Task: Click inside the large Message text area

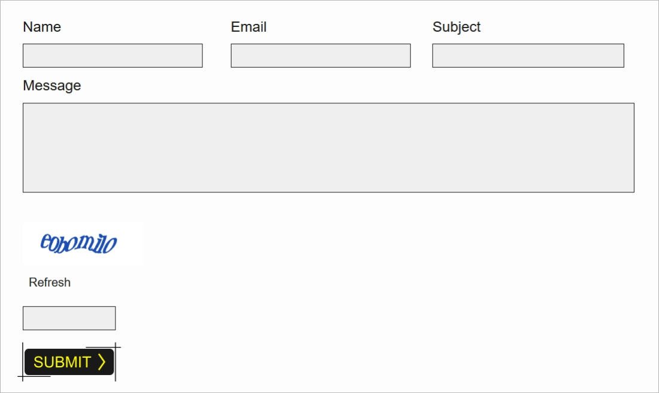Action: click(329, 148)
